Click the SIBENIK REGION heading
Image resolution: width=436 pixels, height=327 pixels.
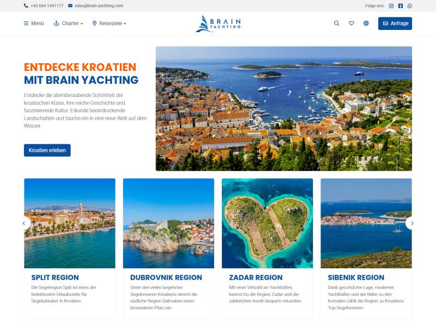click(356, 277)
